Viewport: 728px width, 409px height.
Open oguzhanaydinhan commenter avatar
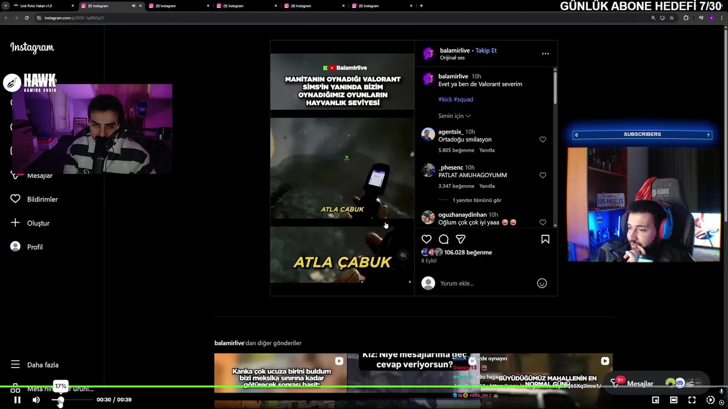[x=428, y=218]
